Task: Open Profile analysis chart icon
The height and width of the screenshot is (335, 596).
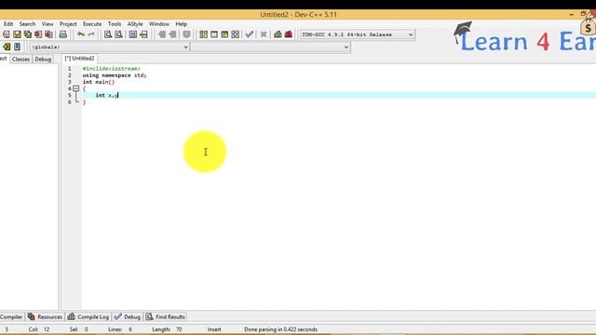Action: point(278,34)
